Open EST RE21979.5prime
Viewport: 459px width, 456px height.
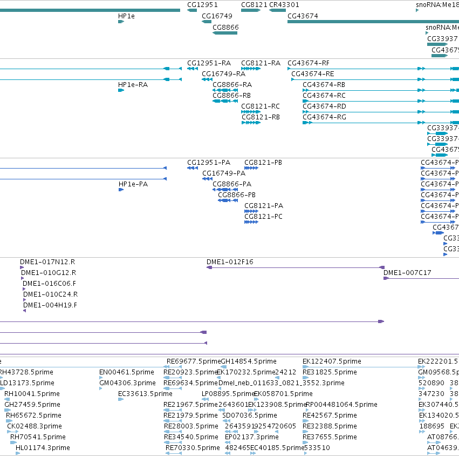click(190, 415)
